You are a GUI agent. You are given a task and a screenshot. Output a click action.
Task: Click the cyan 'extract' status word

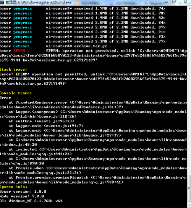coord(21,46)
